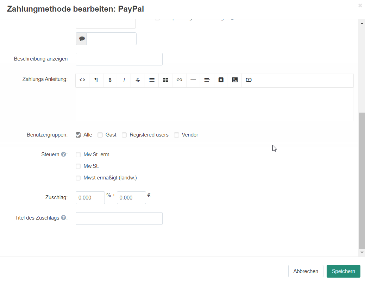Focus the Zuschlag percentage field

[90, 198]
